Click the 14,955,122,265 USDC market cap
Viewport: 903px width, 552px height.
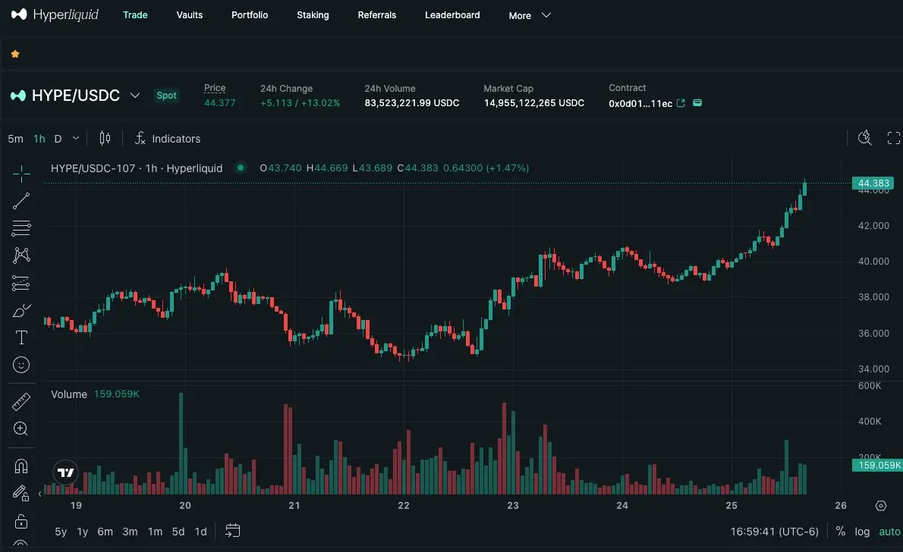click(534, 103)
